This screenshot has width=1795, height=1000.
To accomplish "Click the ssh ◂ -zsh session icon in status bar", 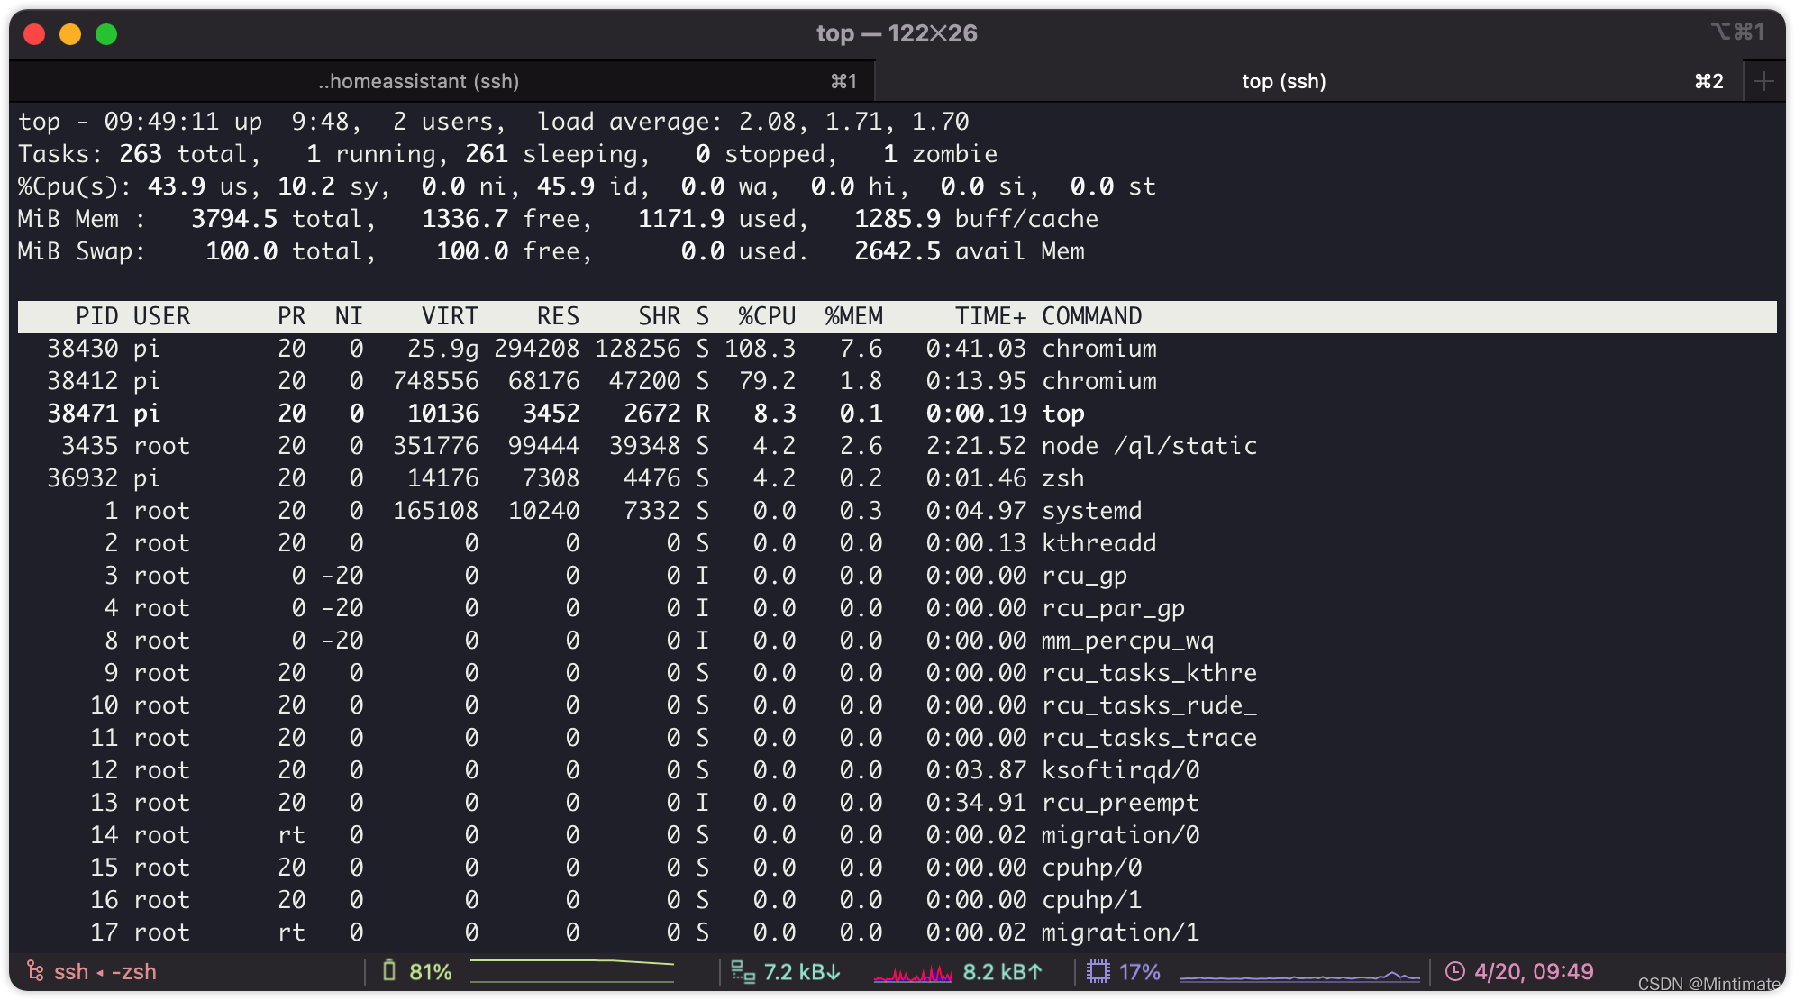I will 36,971.
